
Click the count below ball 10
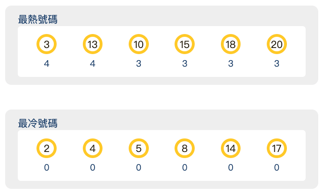[139, 64]
